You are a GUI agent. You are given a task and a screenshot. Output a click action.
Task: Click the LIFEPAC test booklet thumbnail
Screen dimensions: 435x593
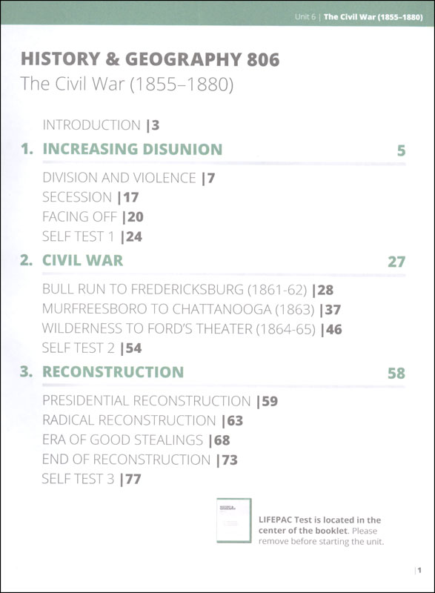pyautogui.click(x=234, y=520)
